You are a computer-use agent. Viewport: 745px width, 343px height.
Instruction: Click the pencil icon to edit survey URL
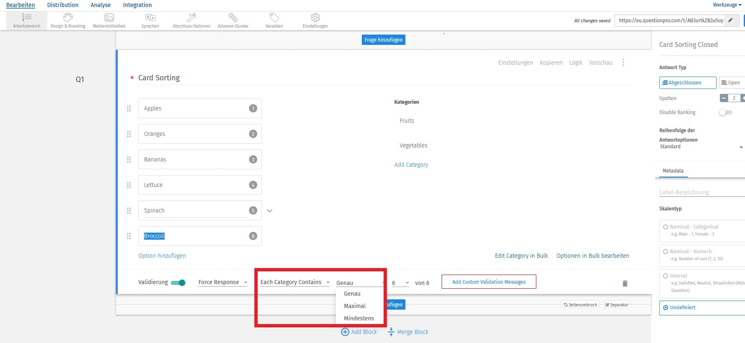[730, 20]
